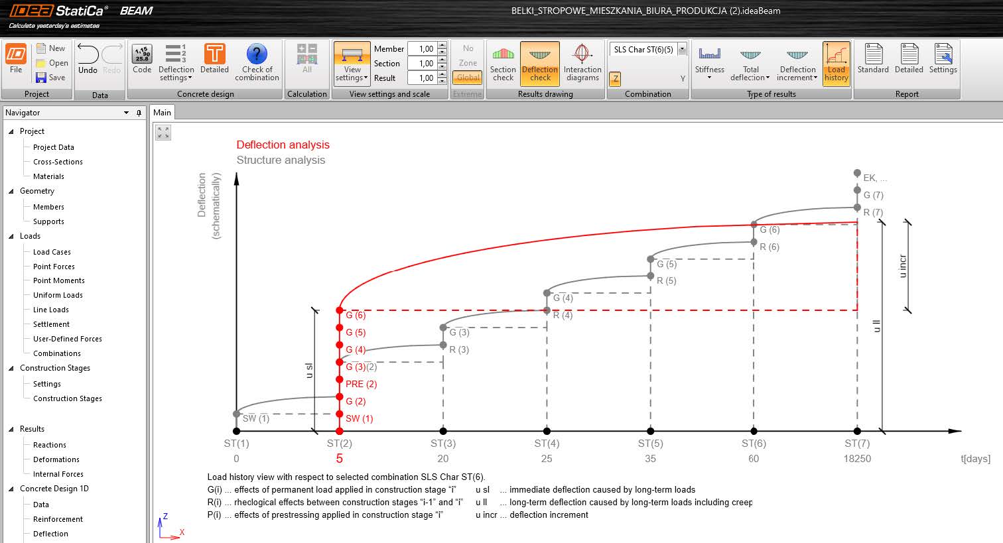Open Interaction diagrams

[582, 62]
